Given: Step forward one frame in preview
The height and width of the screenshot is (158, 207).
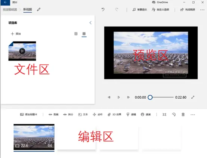Looking at the screenshot, I should tap(128, 97).
